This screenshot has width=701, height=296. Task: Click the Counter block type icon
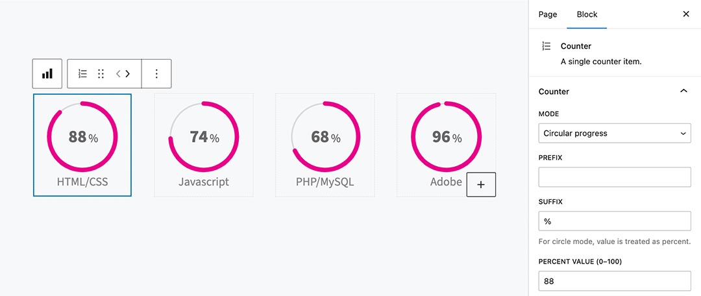(82, 74)
